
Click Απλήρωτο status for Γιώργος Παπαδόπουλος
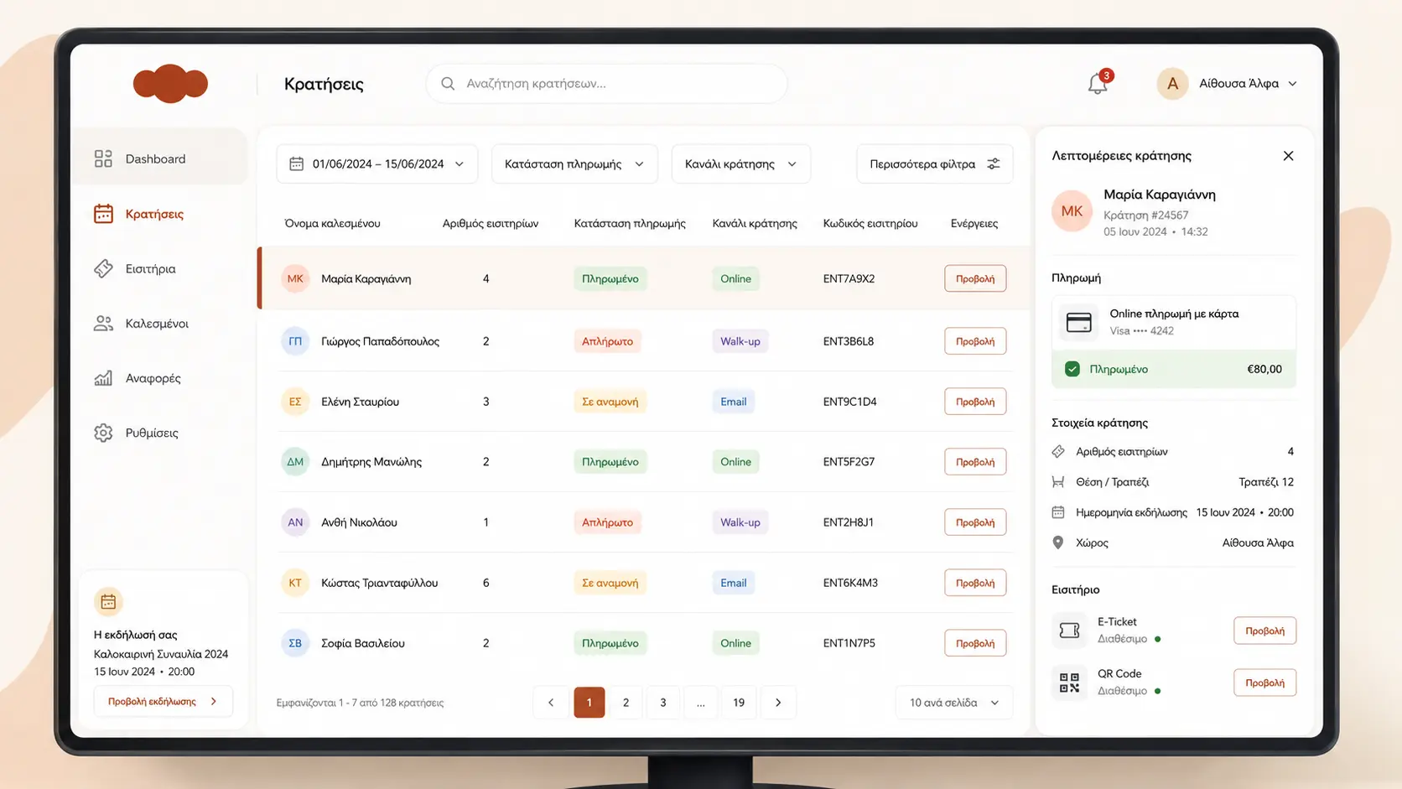tap(607, 341)
